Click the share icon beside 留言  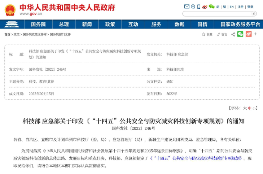click(233, 34)
